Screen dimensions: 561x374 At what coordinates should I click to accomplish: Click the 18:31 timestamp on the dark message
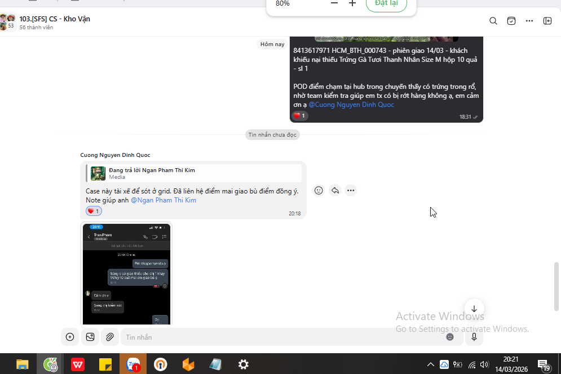tap(465, 116)
